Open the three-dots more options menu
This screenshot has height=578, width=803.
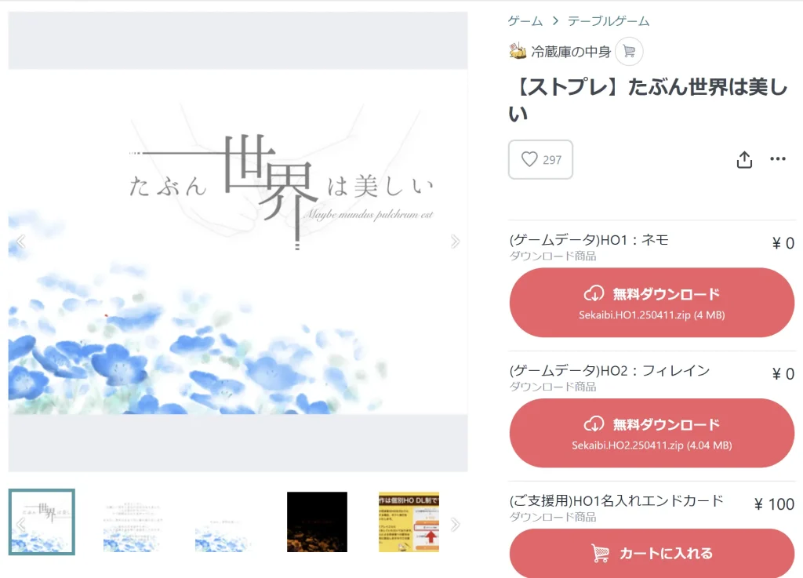[777, 158]
